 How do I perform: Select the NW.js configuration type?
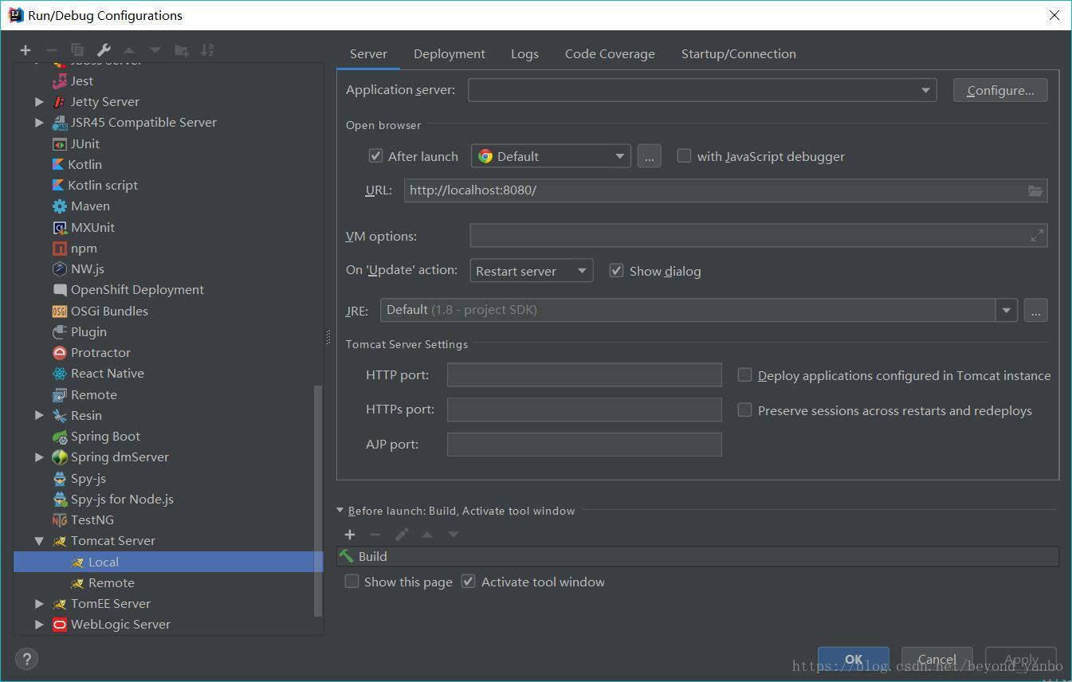pos(78,268)
